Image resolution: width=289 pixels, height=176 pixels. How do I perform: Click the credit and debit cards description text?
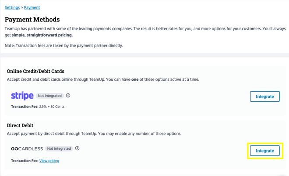[103, 79]
